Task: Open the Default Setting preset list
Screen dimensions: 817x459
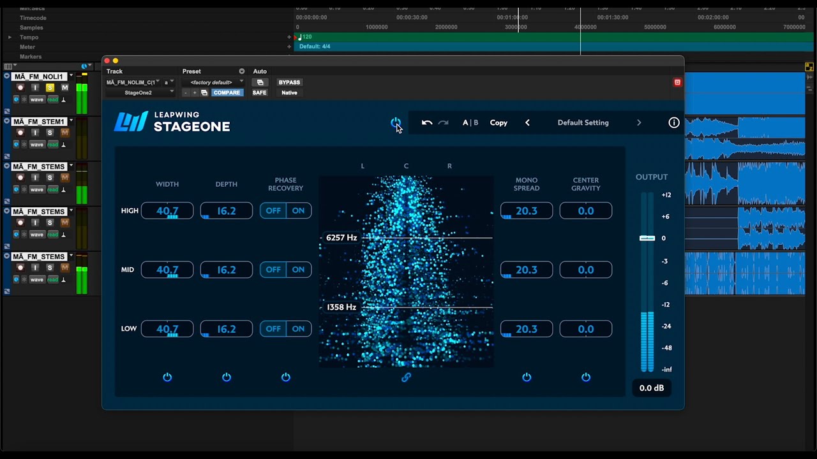Action: point(583,122)
